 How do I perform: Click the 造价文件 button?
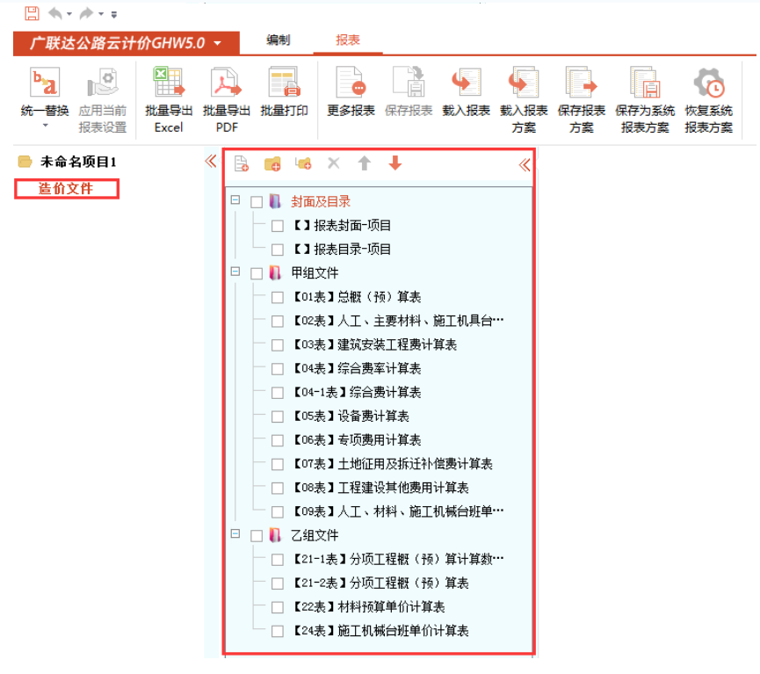pyautogui.click(x=66, y=189)
